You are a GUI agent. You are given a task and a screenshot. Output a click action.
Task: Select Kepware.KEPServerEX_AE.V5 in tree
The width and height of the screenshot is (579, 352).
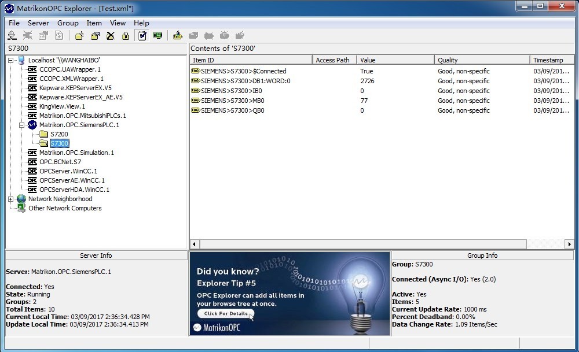(x=81, y=97)
